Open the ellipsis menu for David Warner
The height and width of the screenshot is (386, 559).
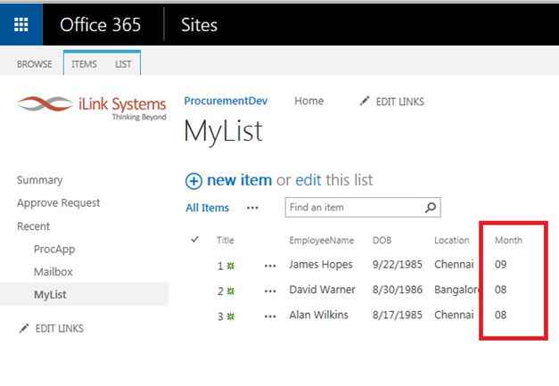[270, 291]
